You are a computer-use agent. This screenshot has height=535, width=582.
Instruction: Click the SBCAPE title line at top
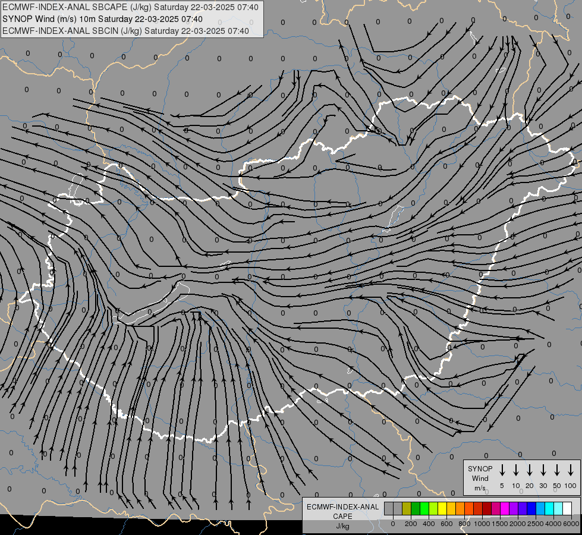130,7
